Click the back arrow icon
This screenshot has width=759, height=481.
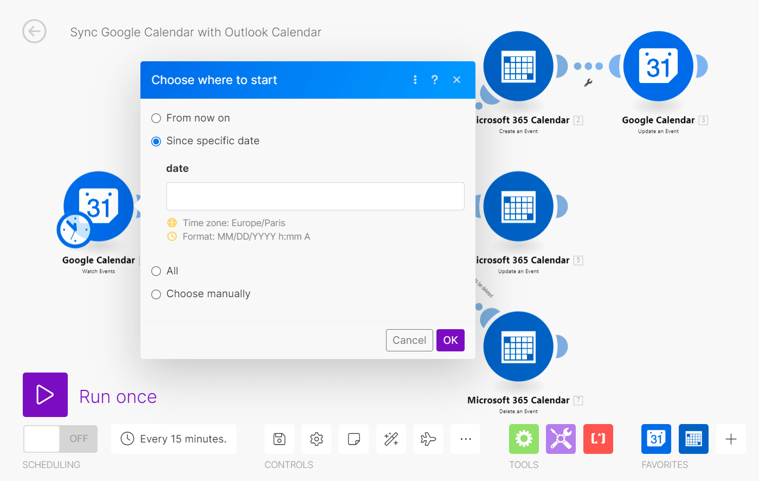[34, 31]
